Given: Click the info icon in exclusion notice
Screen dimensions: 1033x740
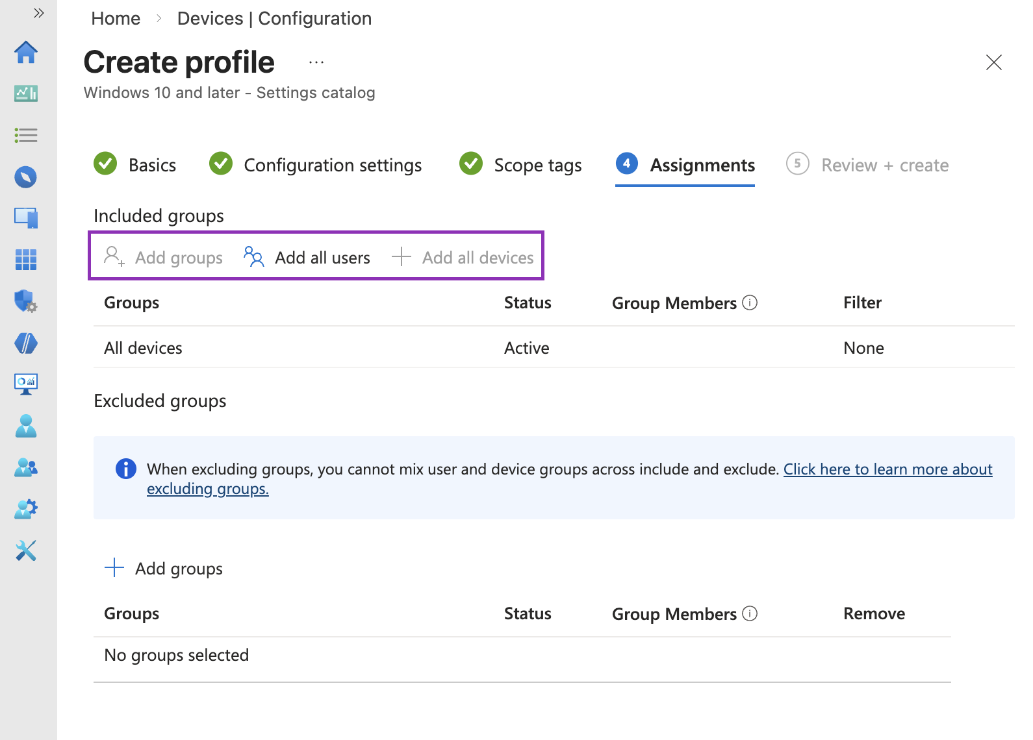Looking at the screenshot, I should [125, 468].
